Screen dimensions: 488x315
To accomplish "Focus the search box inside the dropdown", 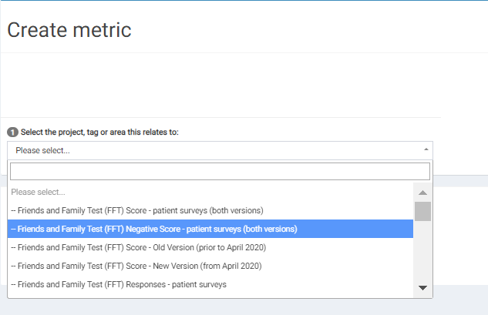I will (220, 171).
